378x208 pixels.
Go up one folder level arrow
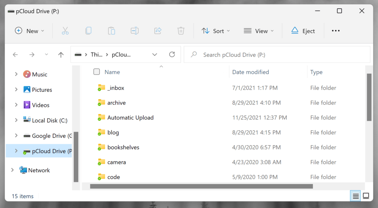(x=61, y=55)
